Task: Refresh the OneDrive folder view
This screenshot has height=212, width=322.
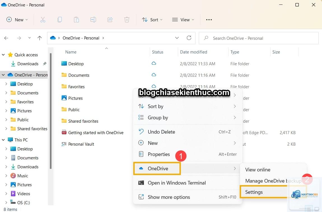Action: point(189,38)
